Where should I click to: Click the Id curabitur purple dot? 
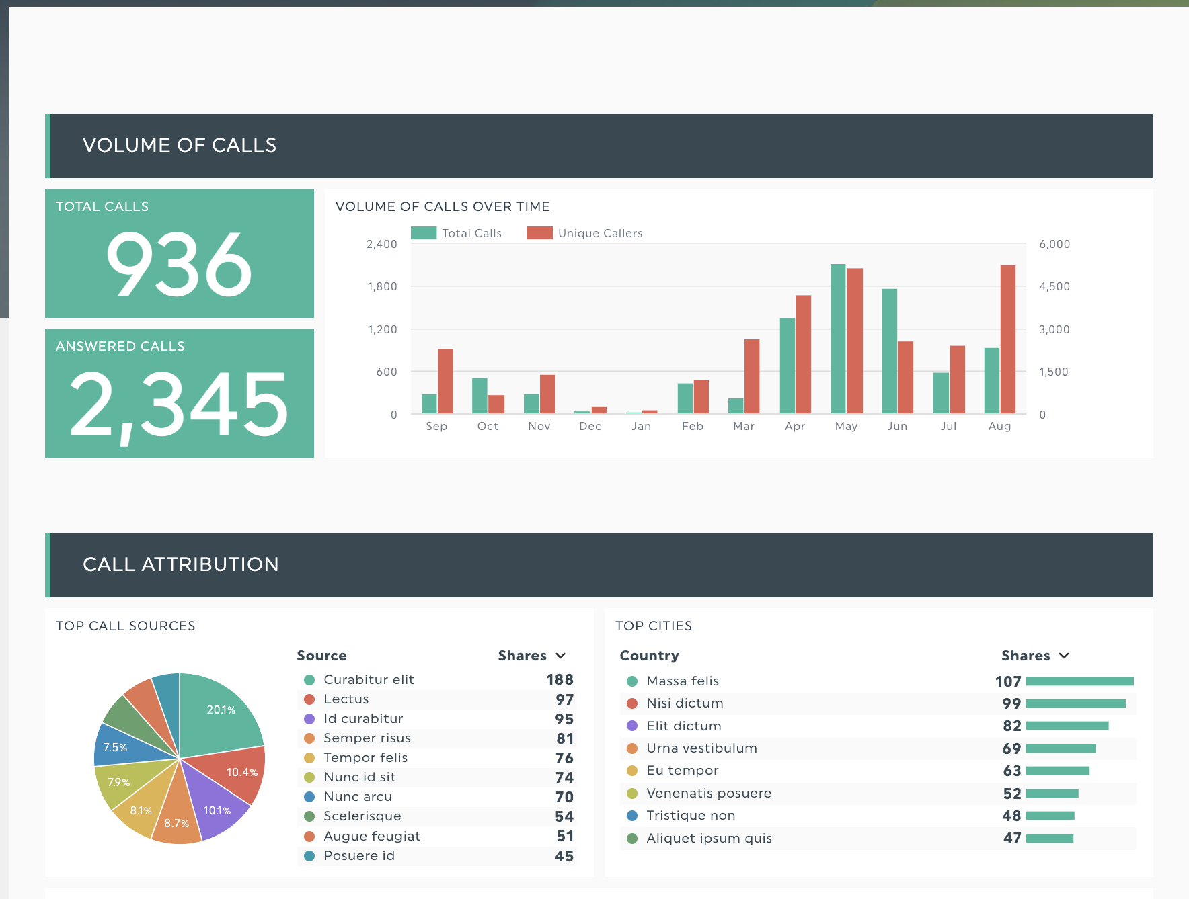coord(309,719)
